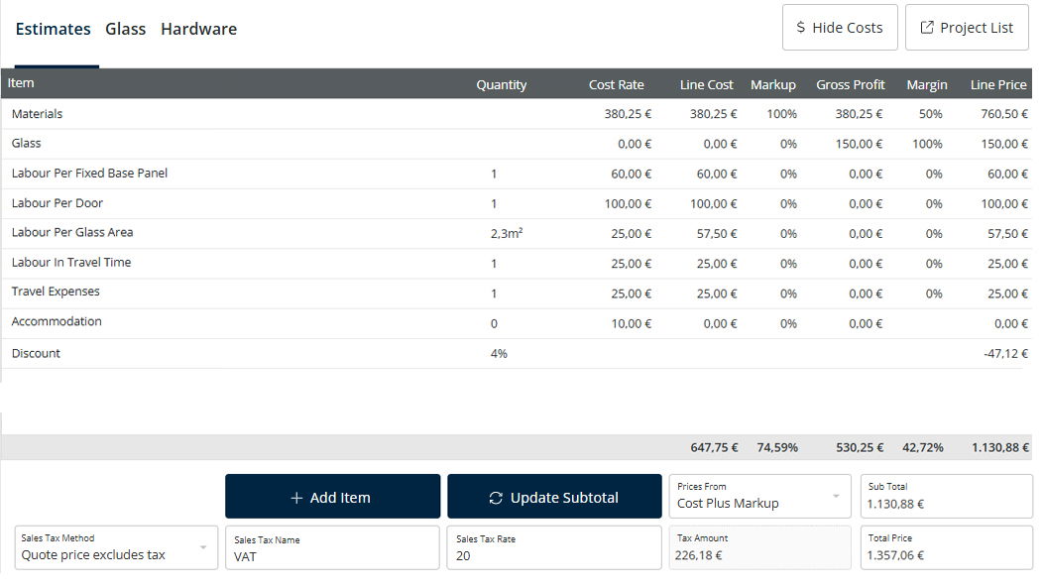The width and height of the screenshot is (1043, 587).
Task: Select the Travel Expenses row
Action: click(56, 293)
